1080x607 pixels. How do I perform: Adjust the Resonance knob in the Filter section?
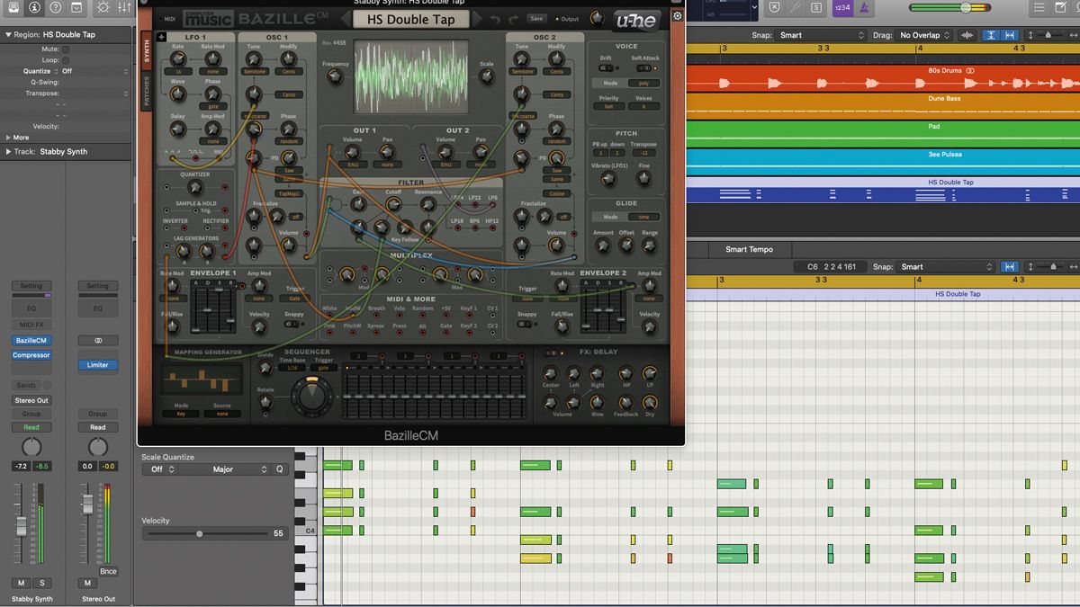(427, 203)
